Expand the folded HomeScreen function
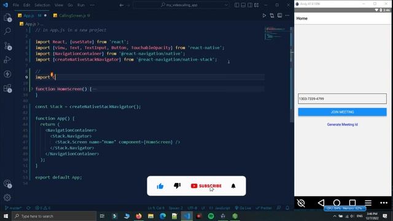Image resolution: width=393 pixels, height=221 pixels. click(x=32, y=89)
